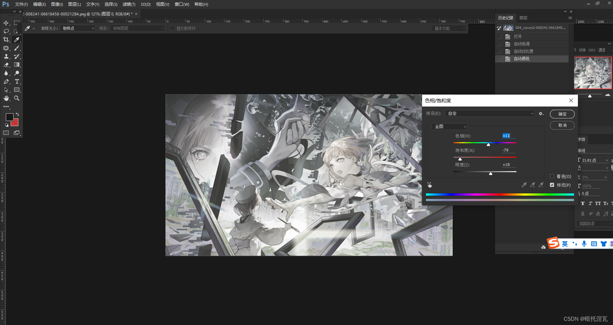The image size is (613, 325).
Task: Select the Horizontal Type tool
Action: click(17, 81)
